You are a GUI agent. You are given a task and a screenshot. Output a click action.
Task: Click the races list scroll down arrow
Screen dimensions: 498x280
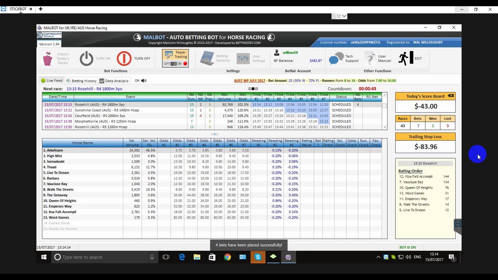point(384,127)
